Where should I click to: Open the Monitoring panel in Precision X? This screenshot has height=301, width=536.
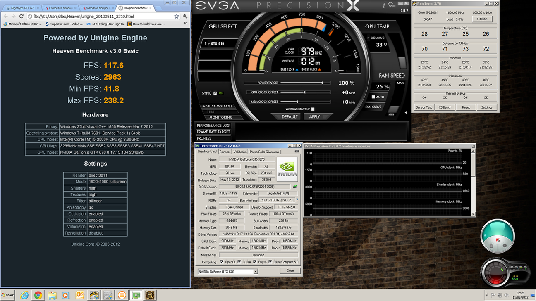point(220,117)
